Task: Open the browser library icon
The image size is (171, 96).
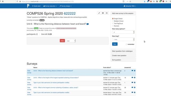Action: pos(3,1)
